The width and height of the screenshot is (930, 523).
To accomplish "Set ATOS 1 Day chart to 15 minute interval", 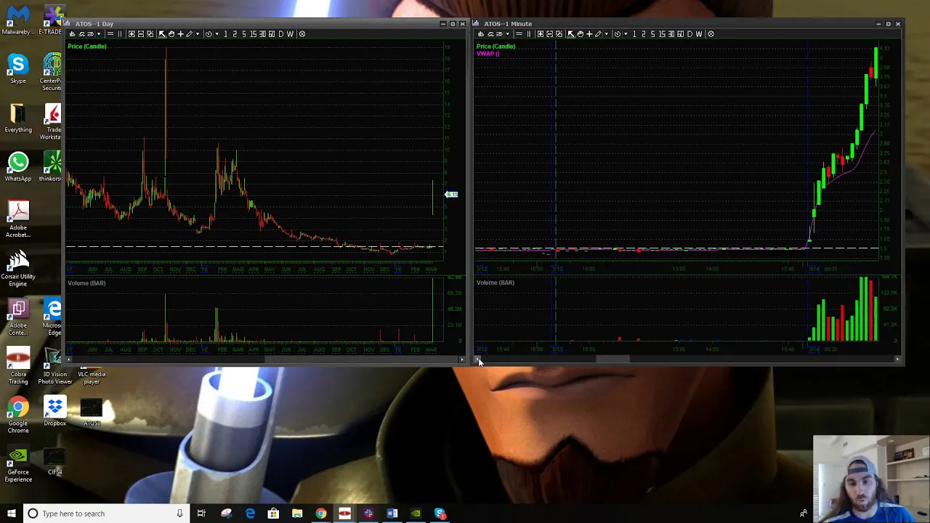I will point(253,33).
